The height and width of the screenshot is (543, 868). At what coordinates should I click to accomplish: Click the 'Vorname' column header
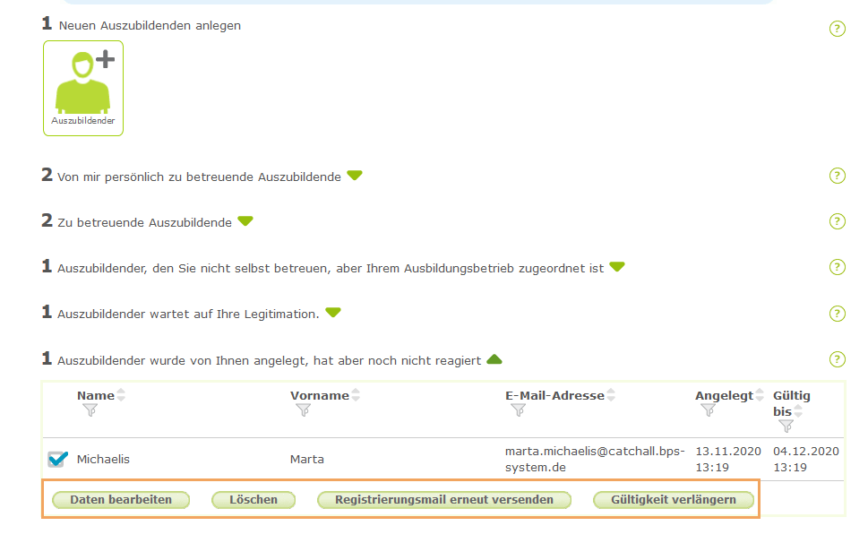click(x=320, y=395)
